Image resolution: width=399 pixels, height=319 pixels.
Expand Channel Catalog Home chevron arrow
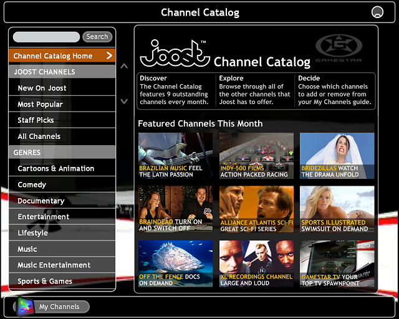(x=109, y=55)
